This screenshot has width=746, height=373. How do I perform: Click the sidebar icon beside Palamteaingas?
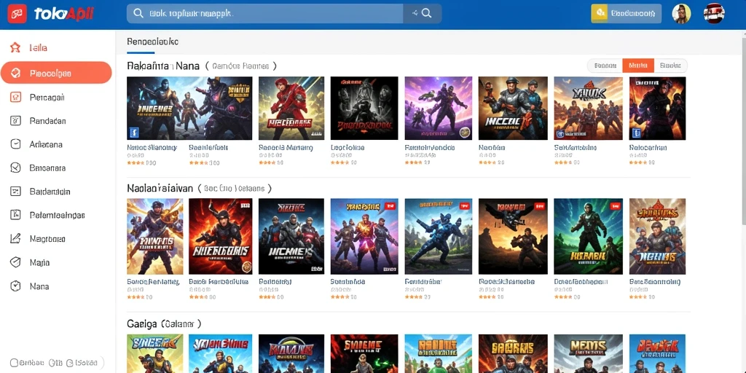15,215
